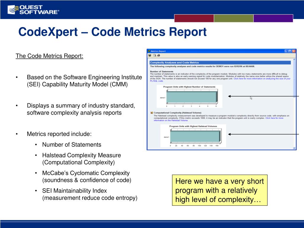Click the Complexity Analyses and Code Metrics banner

(220, 63)
